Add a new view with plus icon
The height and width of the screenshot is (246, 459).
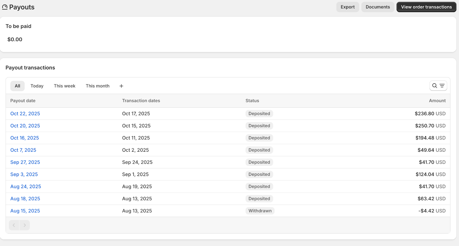click(121, 86)
